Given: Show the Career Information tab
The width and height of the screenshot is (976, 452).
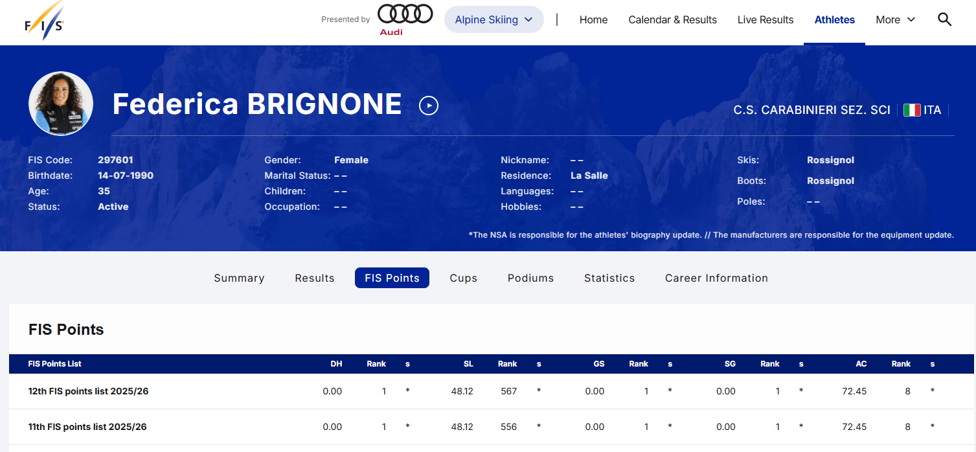Looking at the screenshot, I should (716, 278).
